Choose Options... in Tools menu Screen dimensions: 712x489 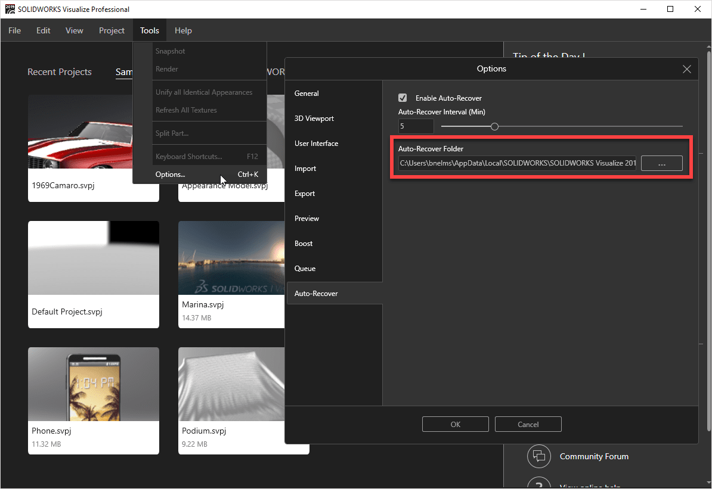pyautogui.click(x=200, y=174)
